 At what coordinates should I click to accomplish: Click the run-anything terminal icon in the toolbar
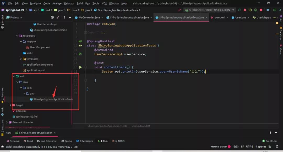pyautogui.click(x=275, y=10)
